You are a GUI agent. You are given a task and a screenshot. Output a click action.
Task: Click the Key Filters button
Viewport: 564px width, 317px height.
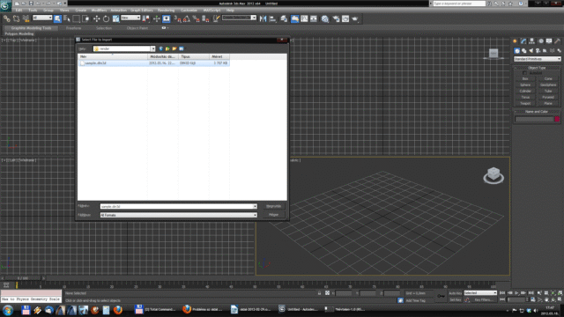point(483,299)
